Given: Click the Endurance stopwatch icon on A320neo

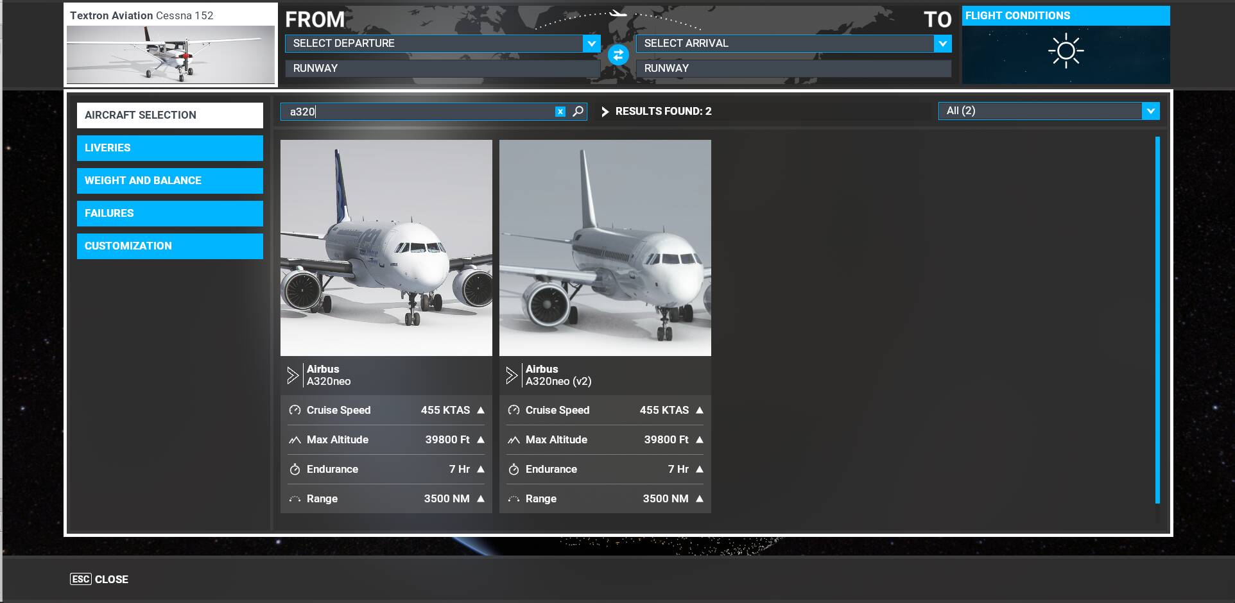Looking at the screenshot, I should pyautogui.click(x=294, y=469).
